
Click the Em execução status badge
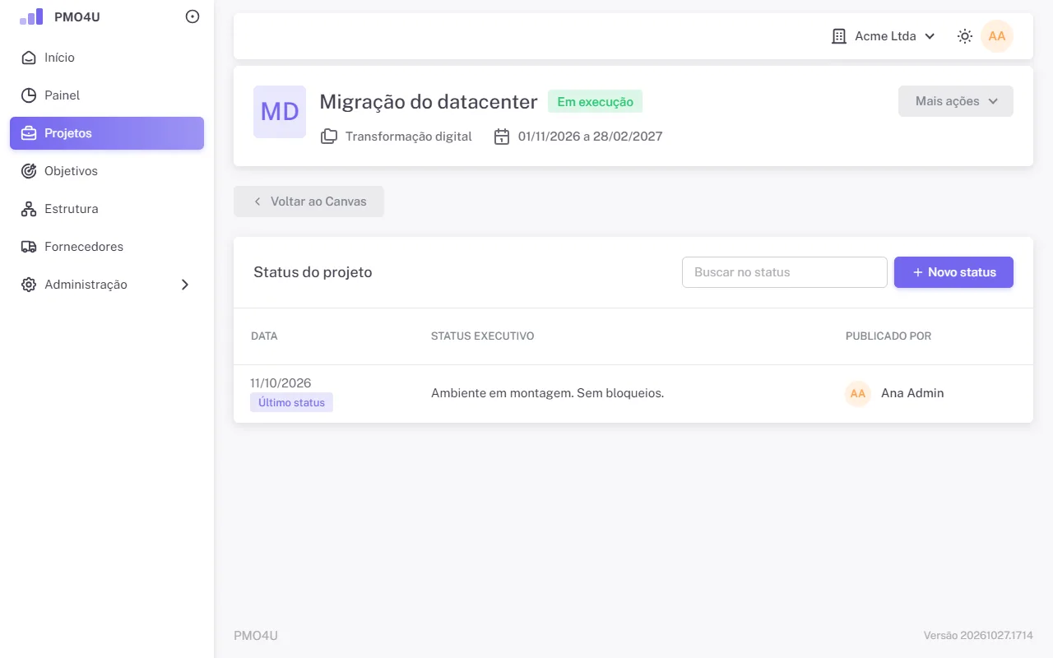[x=595, y=102]
